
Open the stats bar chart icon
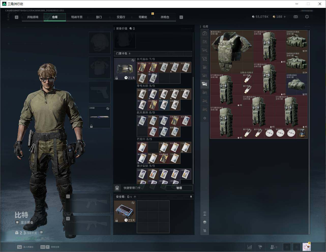point(250,247)
